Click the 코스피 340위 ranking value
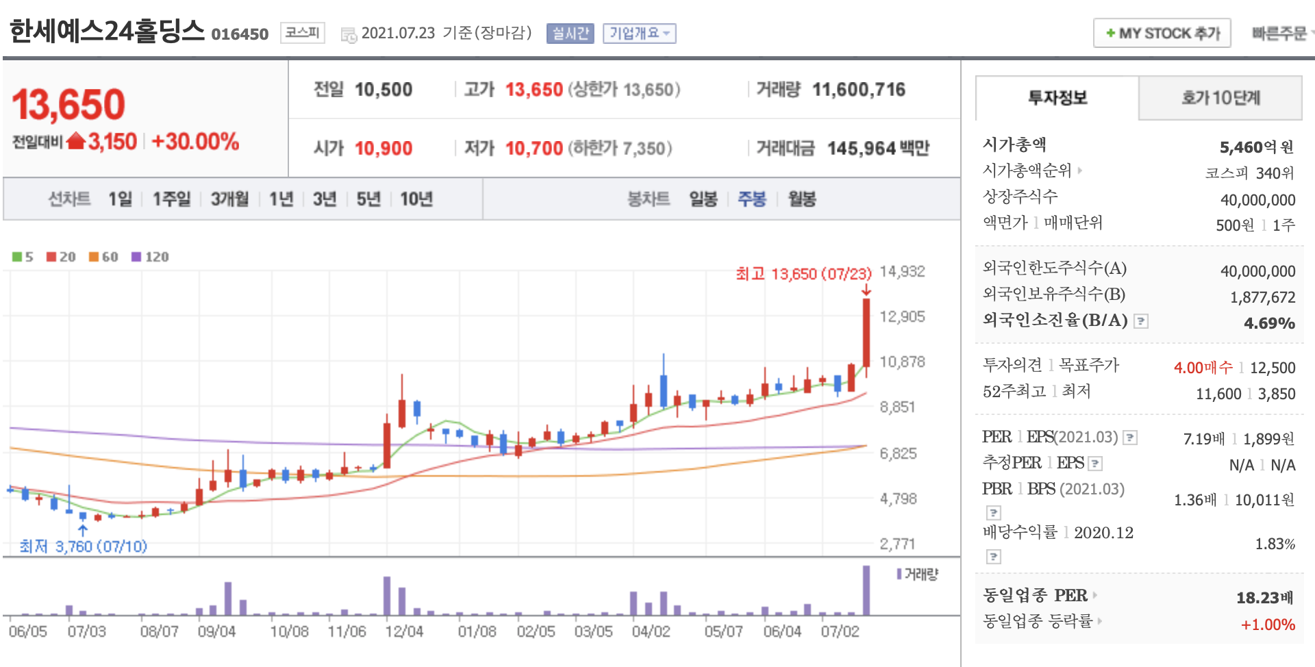Viewport: 1315px width, 667px height. point(1250,173)
